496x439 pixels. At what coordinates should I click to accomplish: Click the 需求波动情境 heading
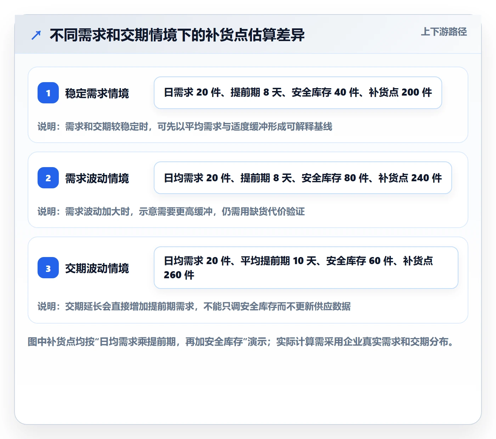pyautogui.click(x=97, y=178)
